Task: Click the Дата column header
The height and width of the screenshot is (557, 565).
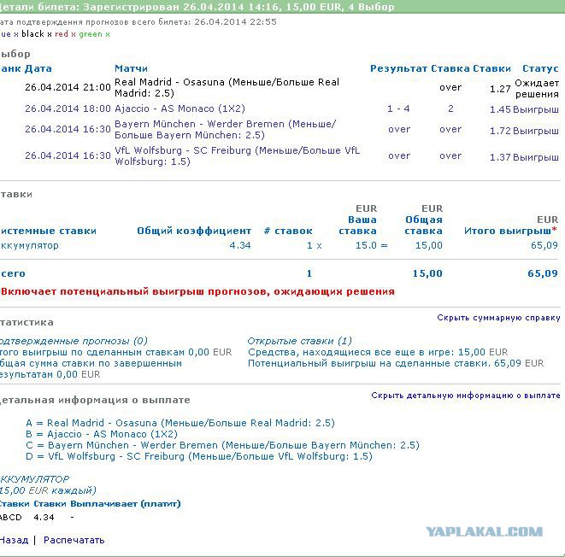Action: [38, 68]
